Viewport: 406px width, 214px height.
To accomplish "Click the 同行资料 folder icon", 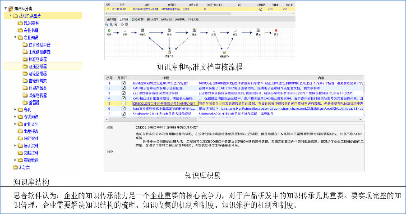I will [x=20, y=138].
